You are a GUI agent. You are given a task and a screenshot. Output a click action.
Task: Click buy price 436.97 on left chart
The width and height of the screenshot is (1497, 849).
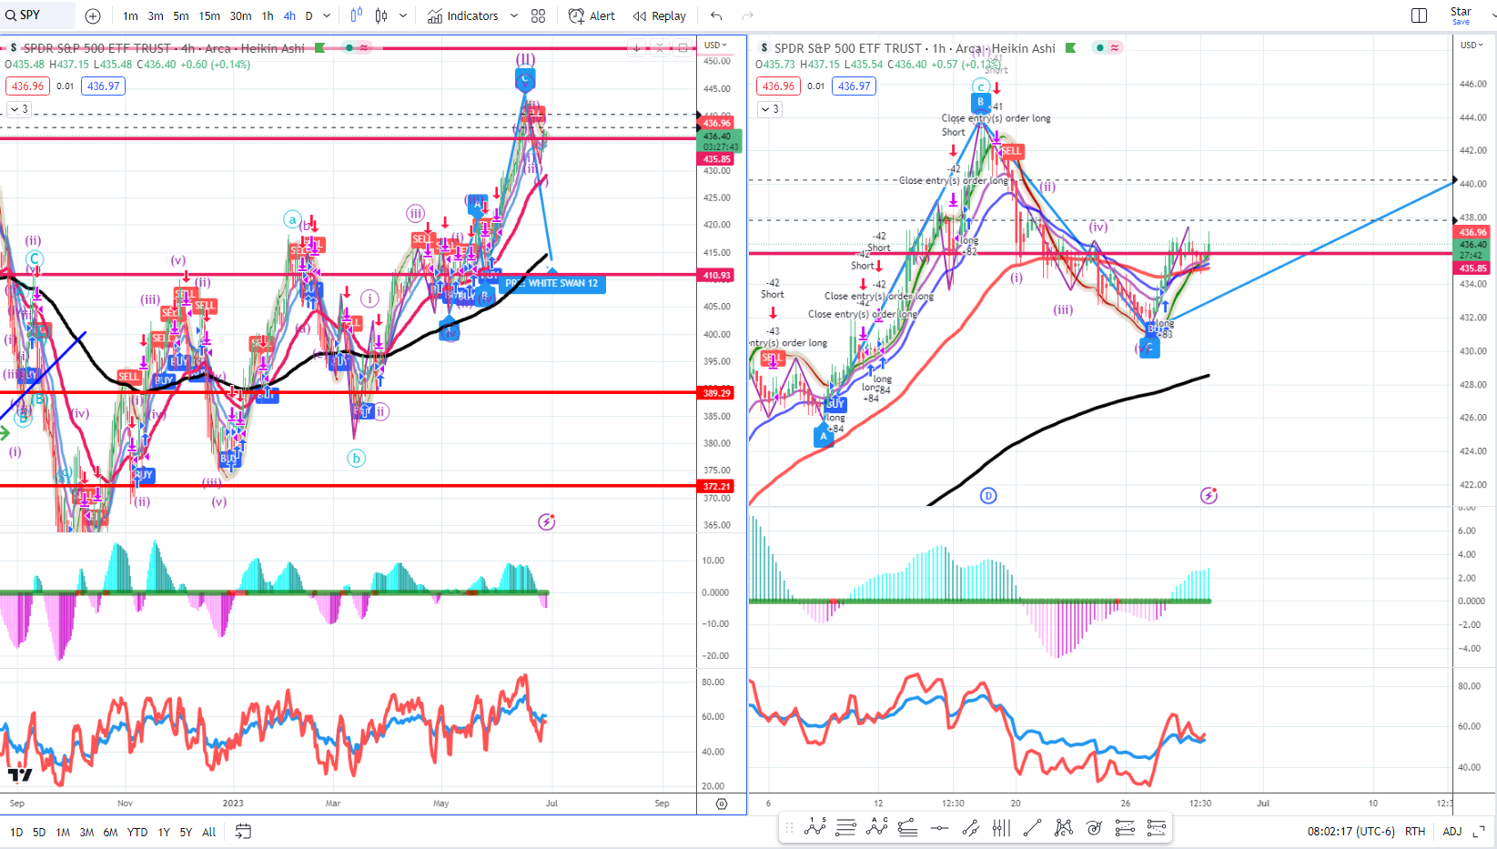[x=103, y=86]
